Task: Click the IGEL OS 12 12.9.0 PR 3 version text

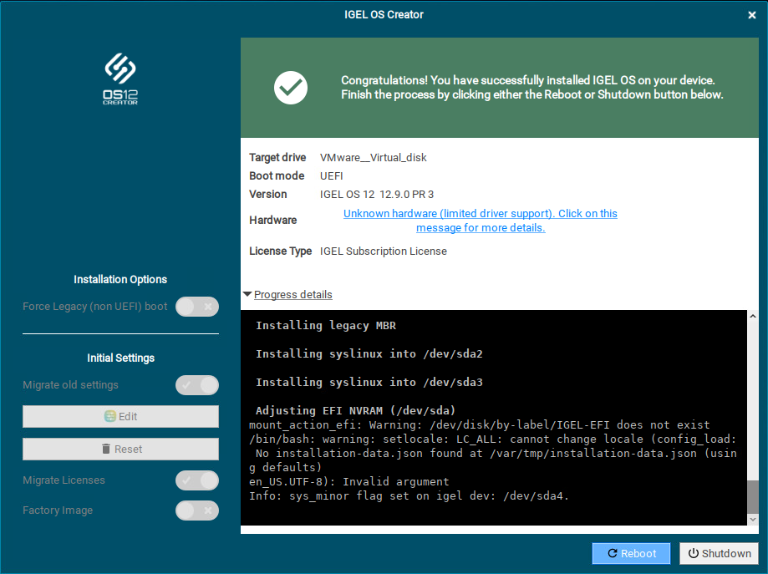Action: pos(377,195)
